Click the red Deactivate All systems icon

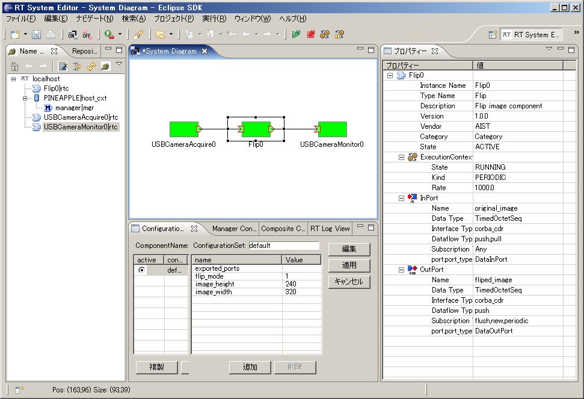tap(310, 35)
